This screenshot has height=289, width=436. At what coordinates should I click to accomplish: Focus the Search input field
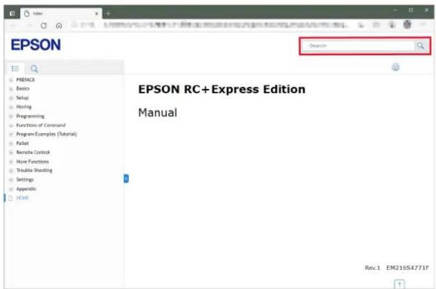[x=358, y=46]
